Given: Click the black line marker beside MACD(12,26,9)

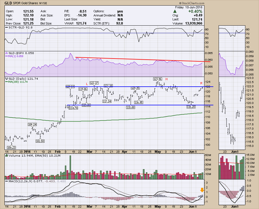Looking at the screenshot, I should tap(7, 181).
